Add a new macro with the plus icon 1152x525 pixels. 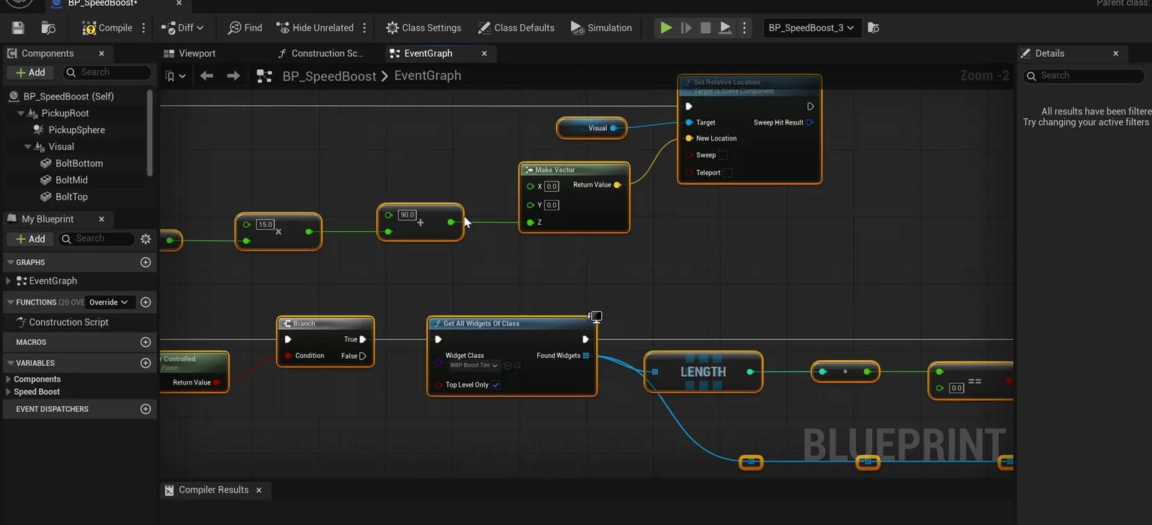[145, 342]
